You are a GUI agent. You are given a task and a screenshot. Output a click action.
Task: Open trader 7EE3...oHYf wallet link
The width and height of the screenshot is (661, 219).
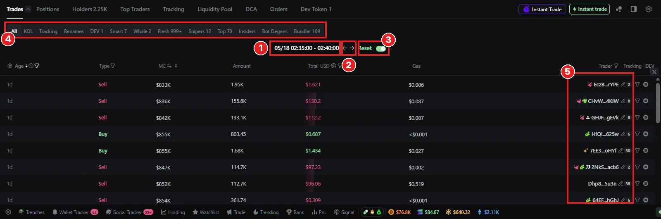click(x=603, y=150)
